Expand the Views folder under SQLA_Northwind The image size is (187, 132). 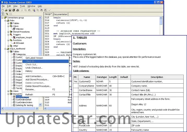[8, 91]
